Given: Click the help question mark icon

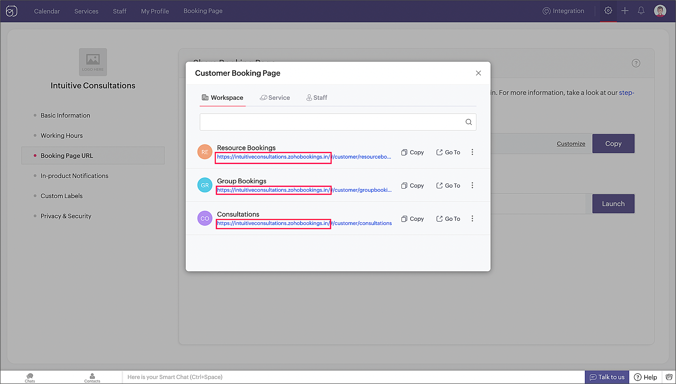Looking at the screenshot, I should 636,63.
